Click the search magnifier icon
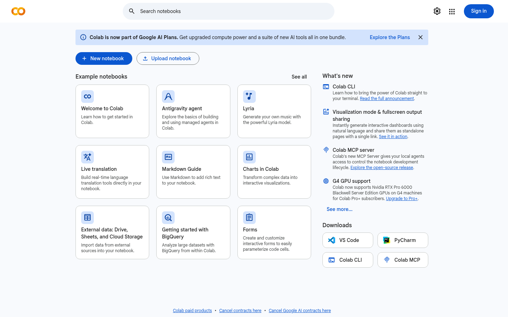Screen dimensions: 508x317 click(x=132, y=11)
